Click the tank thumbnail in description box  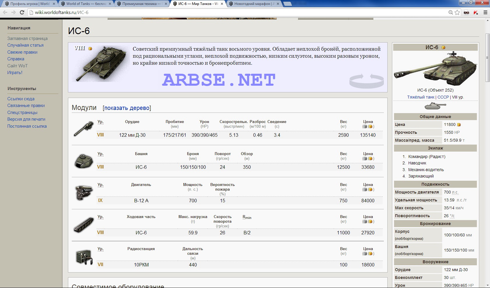point(101,64)
